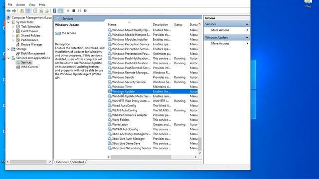This screenshot has height=179, width=319.
Task: Expand the Shared Folders tree node
Action: [x=13, y=35]
